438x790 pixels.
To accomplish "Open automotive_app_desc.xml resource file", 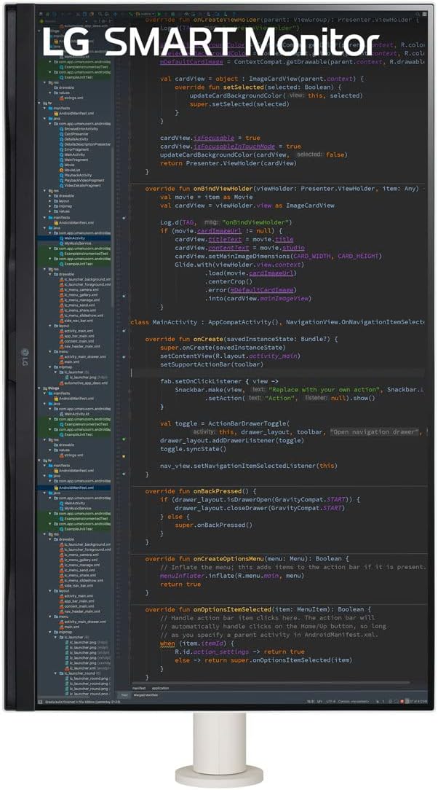I will 85,383.
